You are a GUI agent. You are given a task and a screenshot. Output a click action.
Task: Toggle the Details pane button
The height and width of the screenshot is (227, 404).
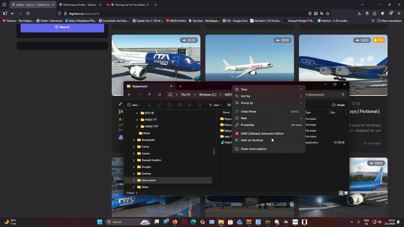338,105
